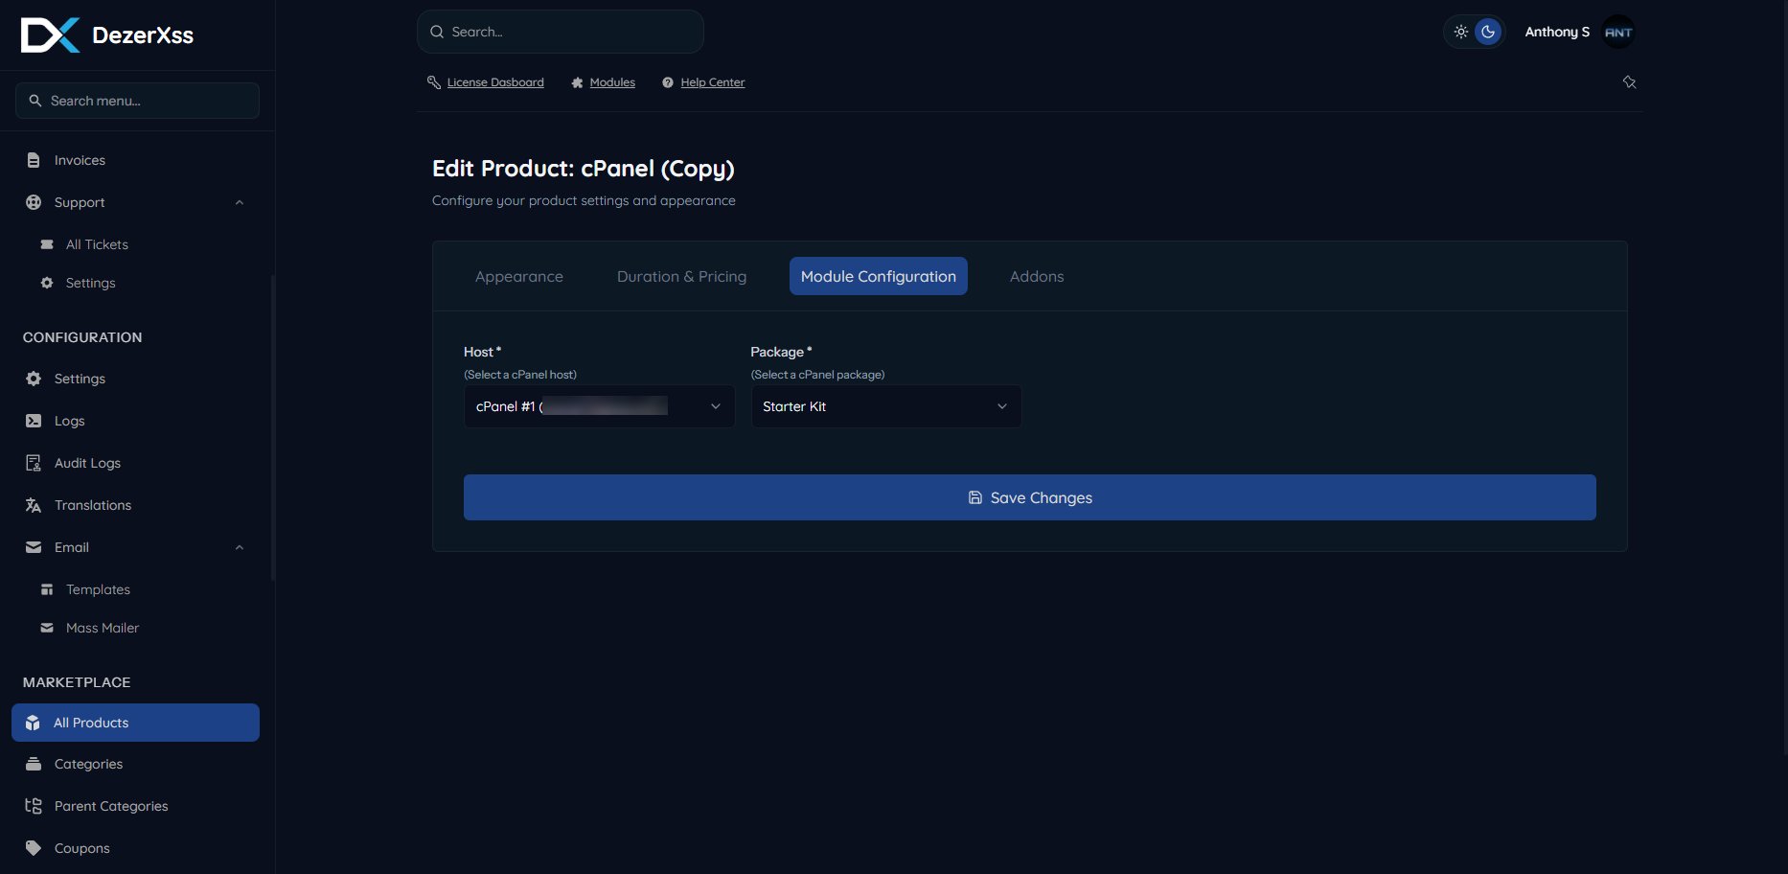This screenshot has width=1788, height=874.
Task: Open the Anthony S user menu
Action: tap(1557, 32)
